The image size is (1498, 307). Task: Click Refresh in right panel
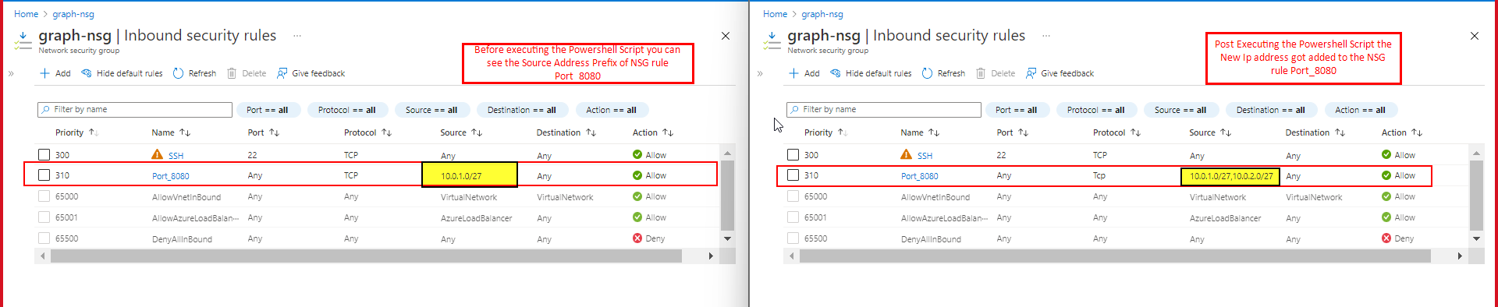point(943,73)
